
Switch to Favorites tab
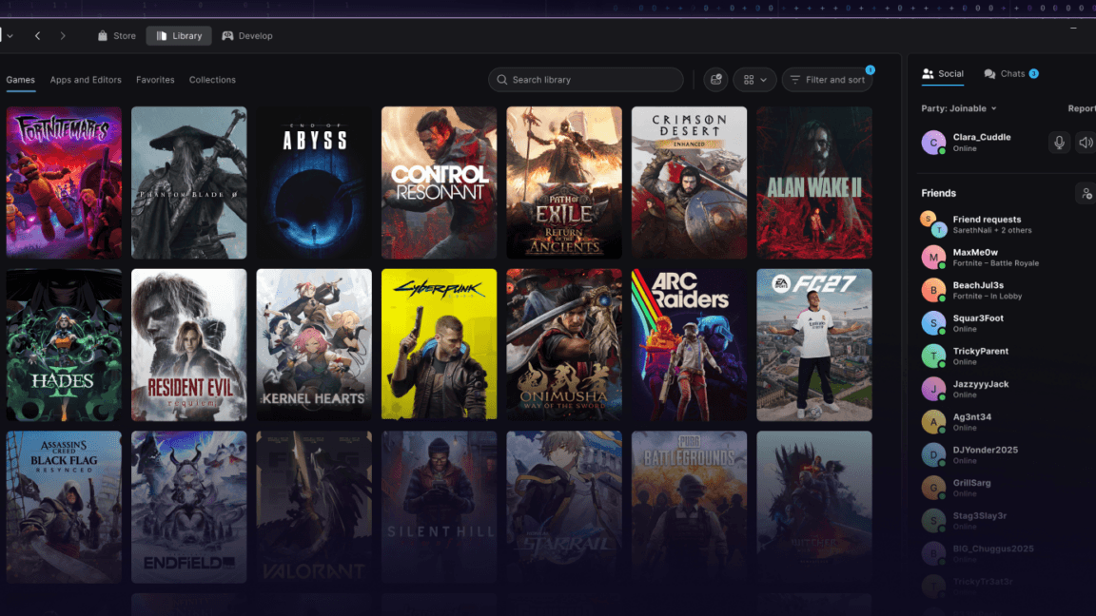point(155,80)
